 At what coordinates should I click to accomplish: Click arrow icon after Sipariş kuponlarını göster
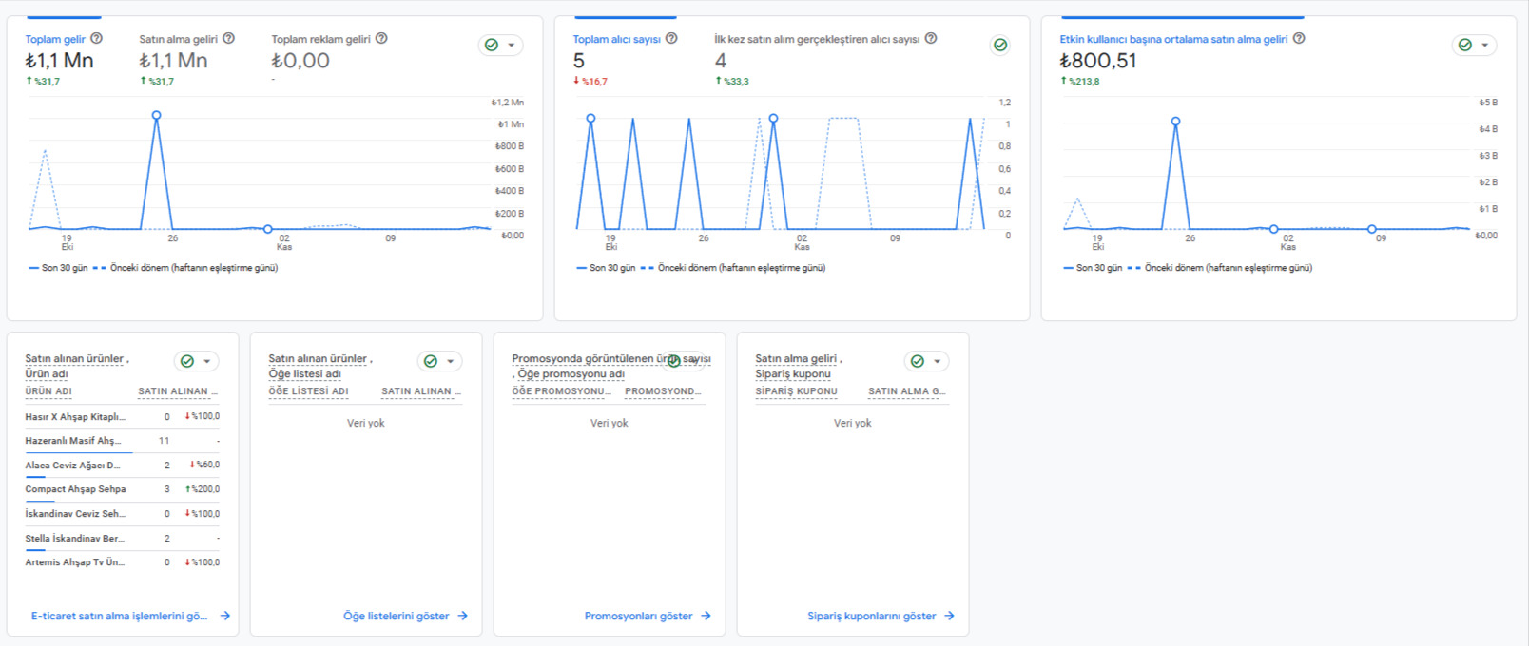click(950, 616)
